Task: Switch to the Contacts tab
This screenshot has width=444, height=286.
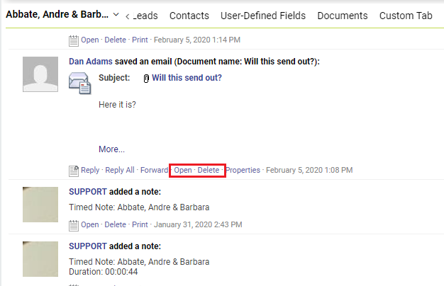Action: tap(189, 16)
